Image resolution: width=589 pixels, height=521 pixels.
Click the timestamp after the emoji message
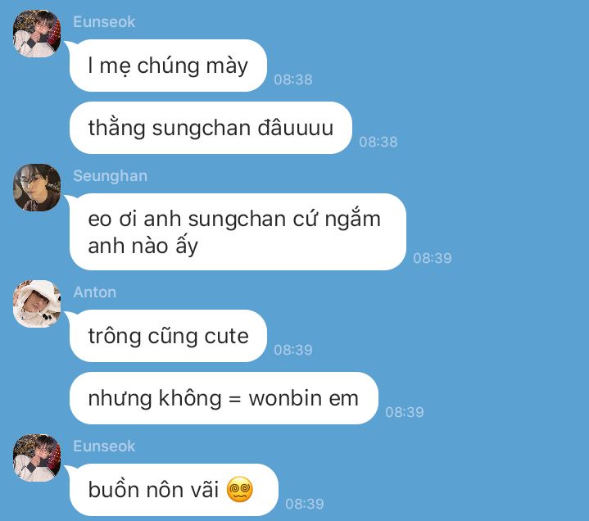tap(304, 504)
